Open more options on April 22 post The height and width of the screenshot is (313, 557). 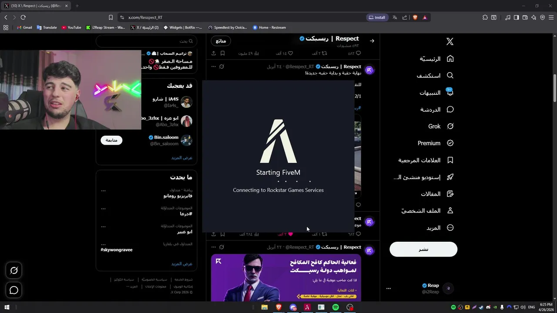click(x=214, y=247)
